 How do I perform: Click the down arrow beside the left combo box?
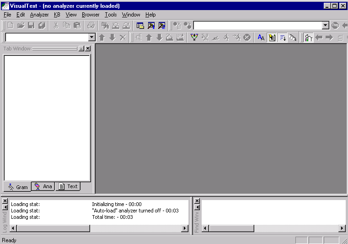click(112, 38)
